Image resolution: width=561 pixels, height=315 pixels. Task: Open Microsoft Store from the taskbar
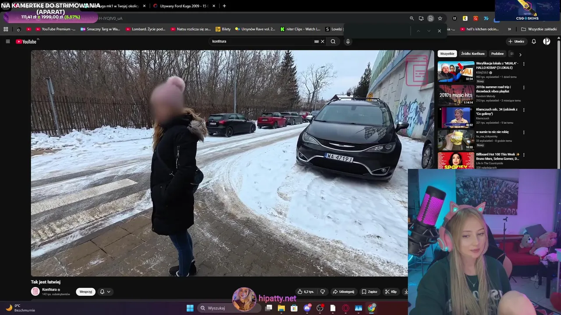(294, 308)
